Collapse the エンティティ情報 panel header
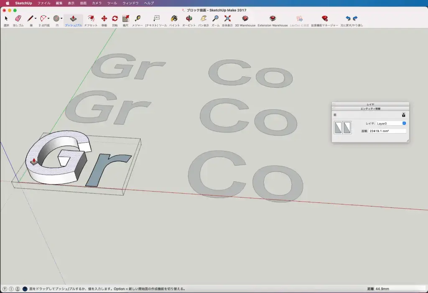Viewport: 428px width, 293px height. tap(370, 109)
